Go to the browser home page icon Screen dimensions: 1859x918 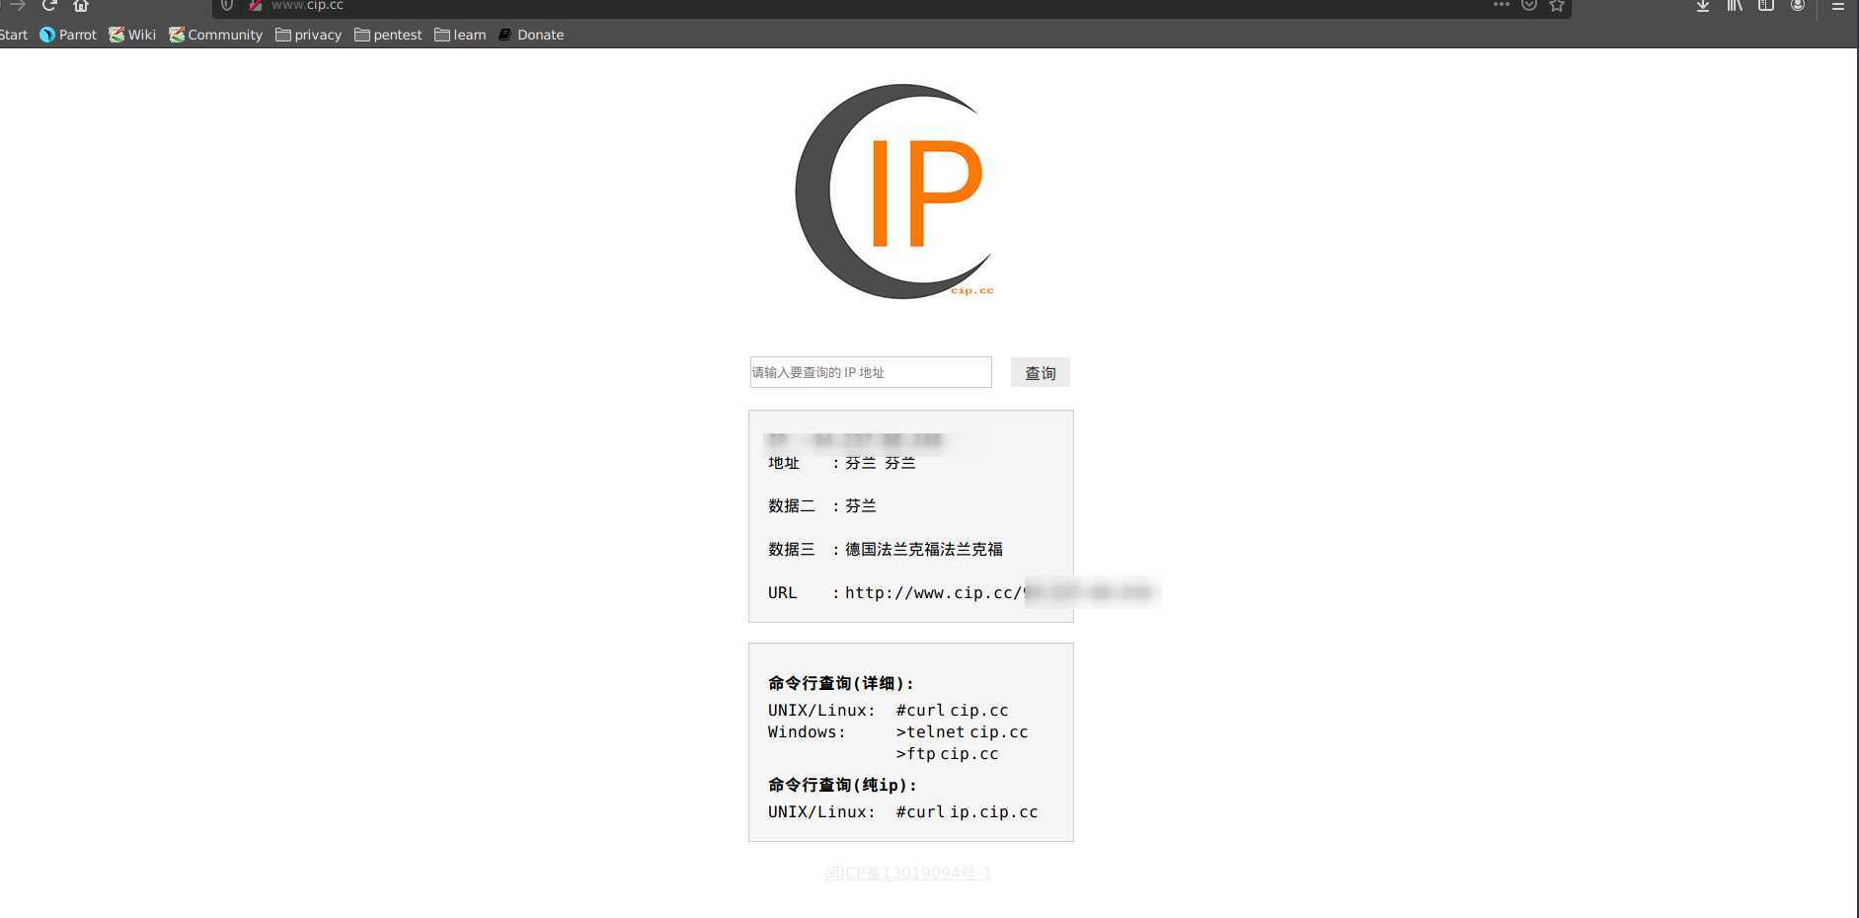(x=81, y=5)
